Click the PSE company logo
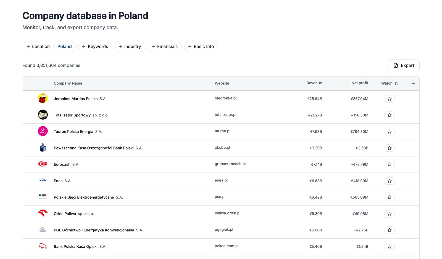442x259 pixels. coord(43,197)
